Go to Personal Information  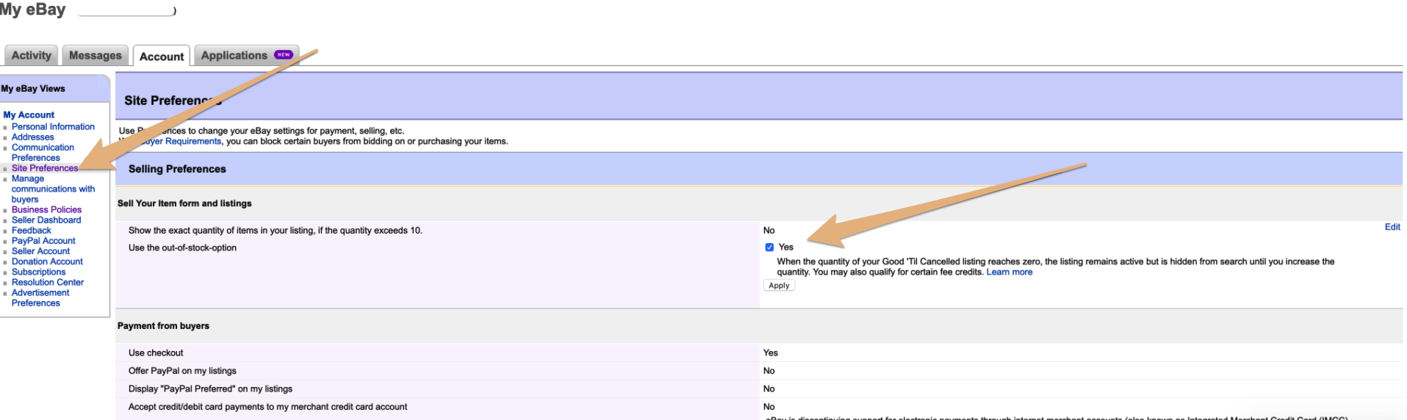pyautogui.click(x=53, y=126)
